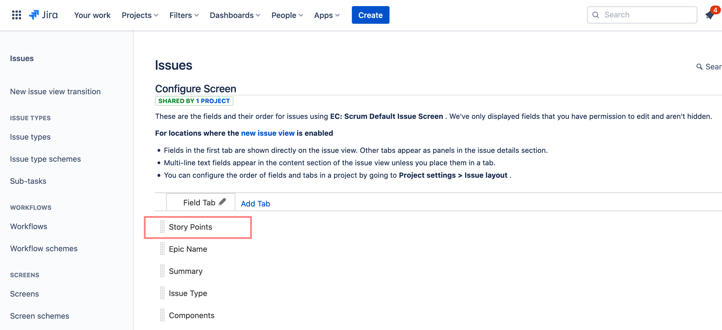Open the app switcher grid icon
This screenshot has width=722, height=330.
(x=17, y=15)
